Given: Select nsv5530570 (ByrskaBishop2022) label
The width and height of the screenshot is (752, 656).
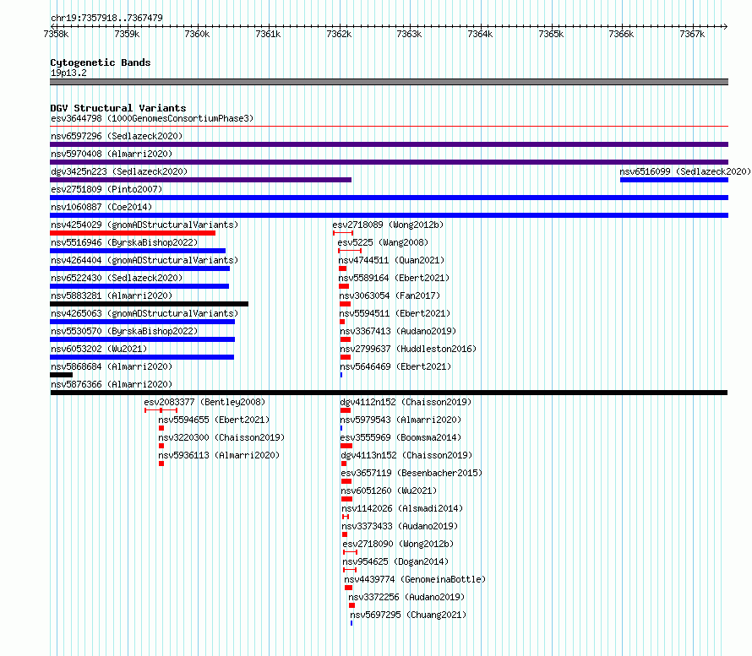Looking at the screenshot, I should pyautogui.click(x=124, y=331).
